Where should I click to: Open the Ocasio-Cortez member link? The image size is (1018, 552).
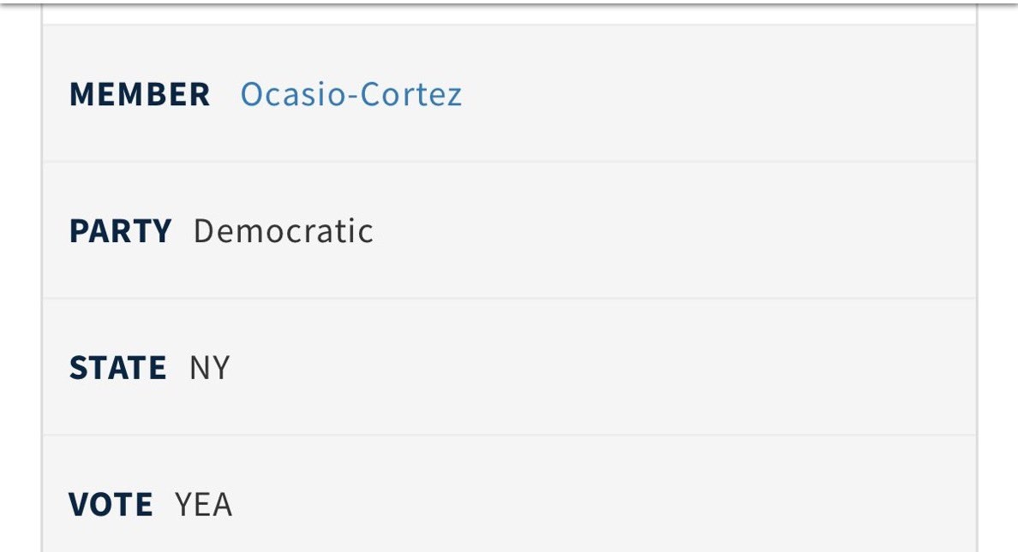pyautogui.click(x=350, y=94)
